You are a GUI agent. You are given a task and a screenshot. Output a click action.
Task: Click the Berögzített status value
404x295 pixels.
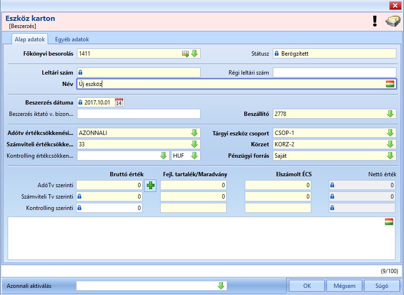pos(295,54)
